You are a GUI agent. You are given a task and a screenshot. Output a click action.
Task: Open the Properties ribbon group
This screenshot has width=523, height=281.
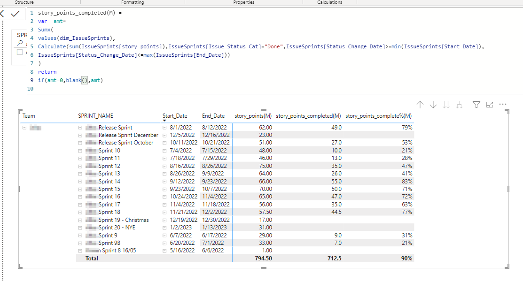244,2
